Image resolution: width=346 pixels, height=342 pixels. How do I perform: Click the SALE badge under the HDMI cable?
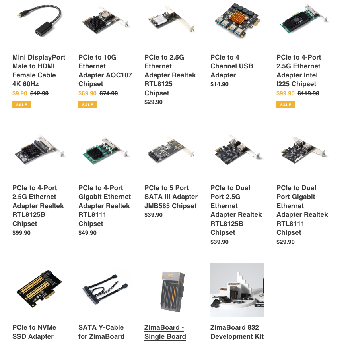click(21, 105)
